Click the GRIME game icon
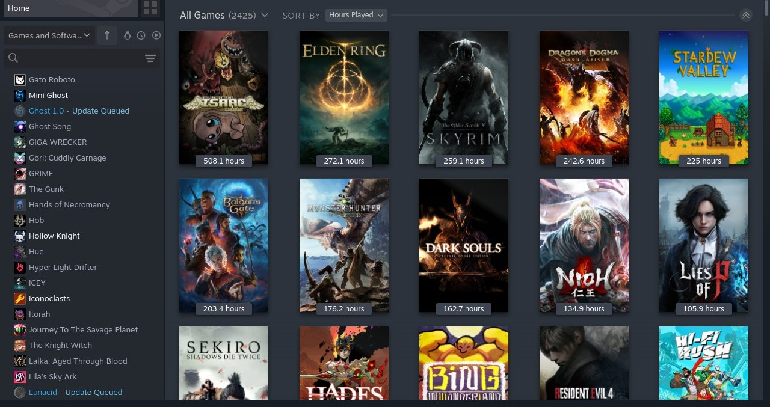The width and height of the screenshot is (770, 407). pyautogui.click(x=20, y=173)
